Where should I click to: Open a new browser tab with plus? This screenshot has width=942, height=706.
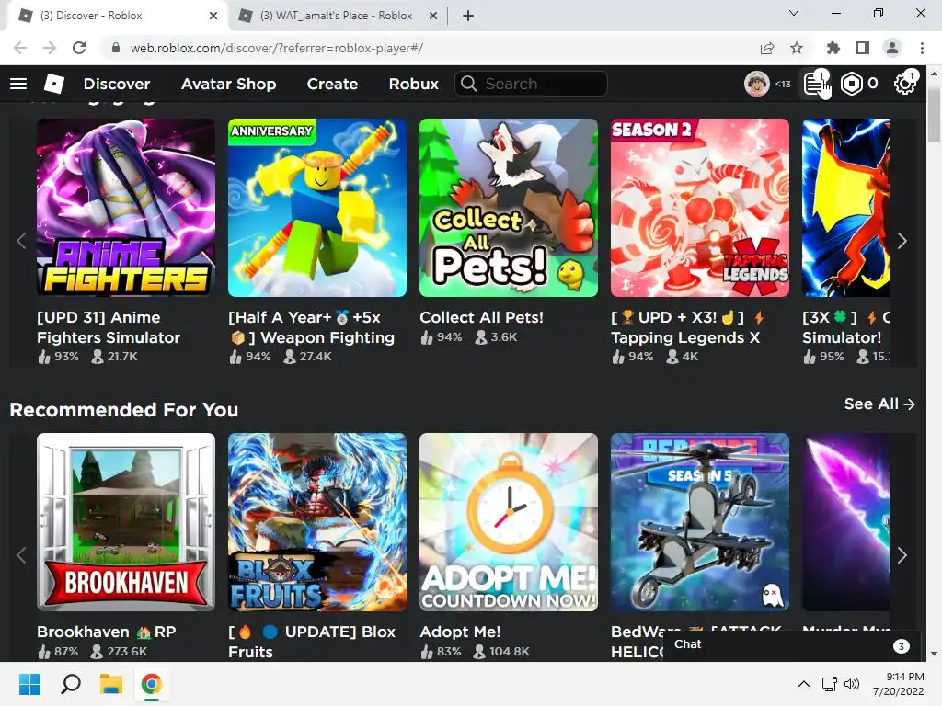pyautogui.click(x=468, y=17)
